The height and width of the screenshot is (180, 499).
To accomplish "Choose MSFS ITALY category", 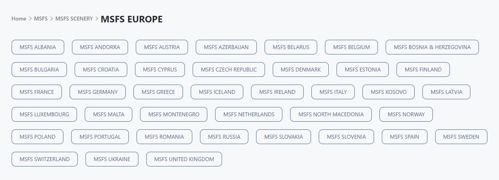I will pyautogui.click(x=333, y=92).
